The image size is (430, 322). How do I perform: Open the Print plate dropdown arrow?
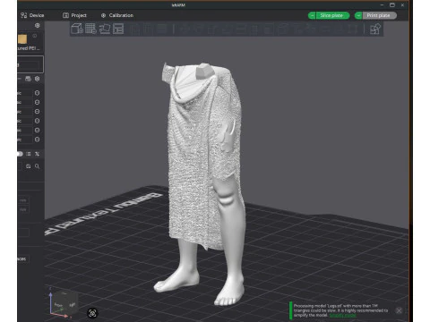click(x=358, y=15)
